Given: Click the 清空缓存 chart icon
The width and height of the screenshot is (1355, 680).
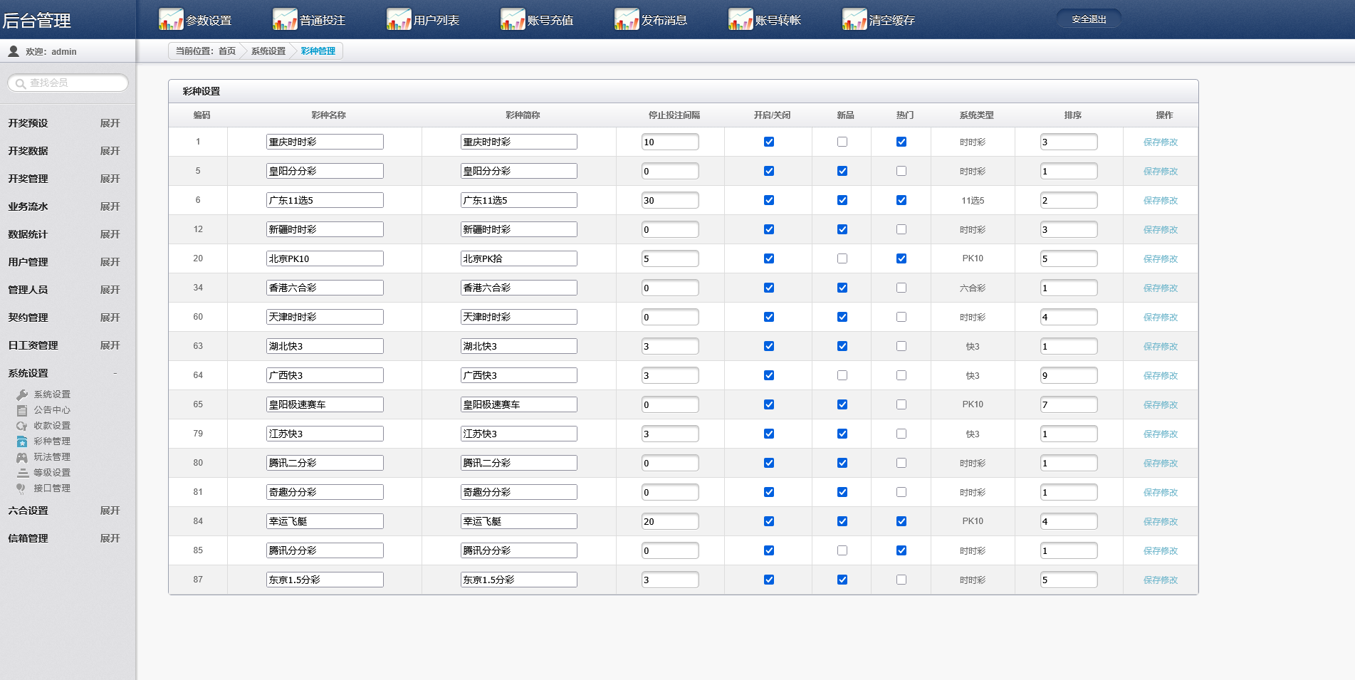Looking at the screenshot, I should pos(854,19).
